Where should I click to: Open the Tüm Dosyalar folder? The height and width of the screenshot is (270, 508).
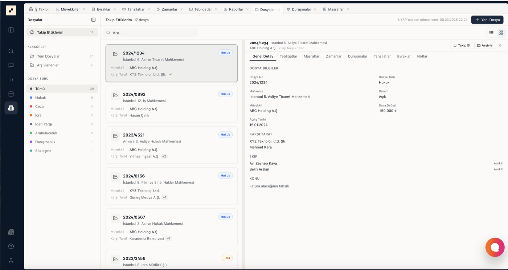pyautogui.click(x=48, y=56)
